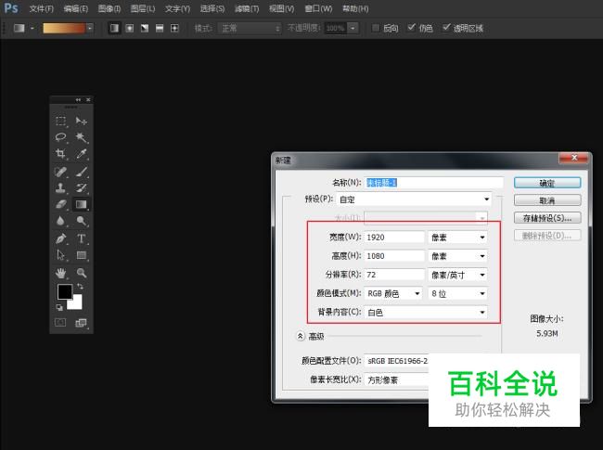Select the Pen tool
Image resolution: width=603 pixels, height=450 pixels.
pyautogui.click(x=61, y=238)
